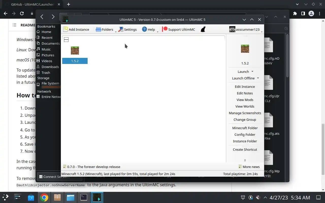Click the Total playtime status text
This screenshot has height=203, width=325.
[240, 174]
